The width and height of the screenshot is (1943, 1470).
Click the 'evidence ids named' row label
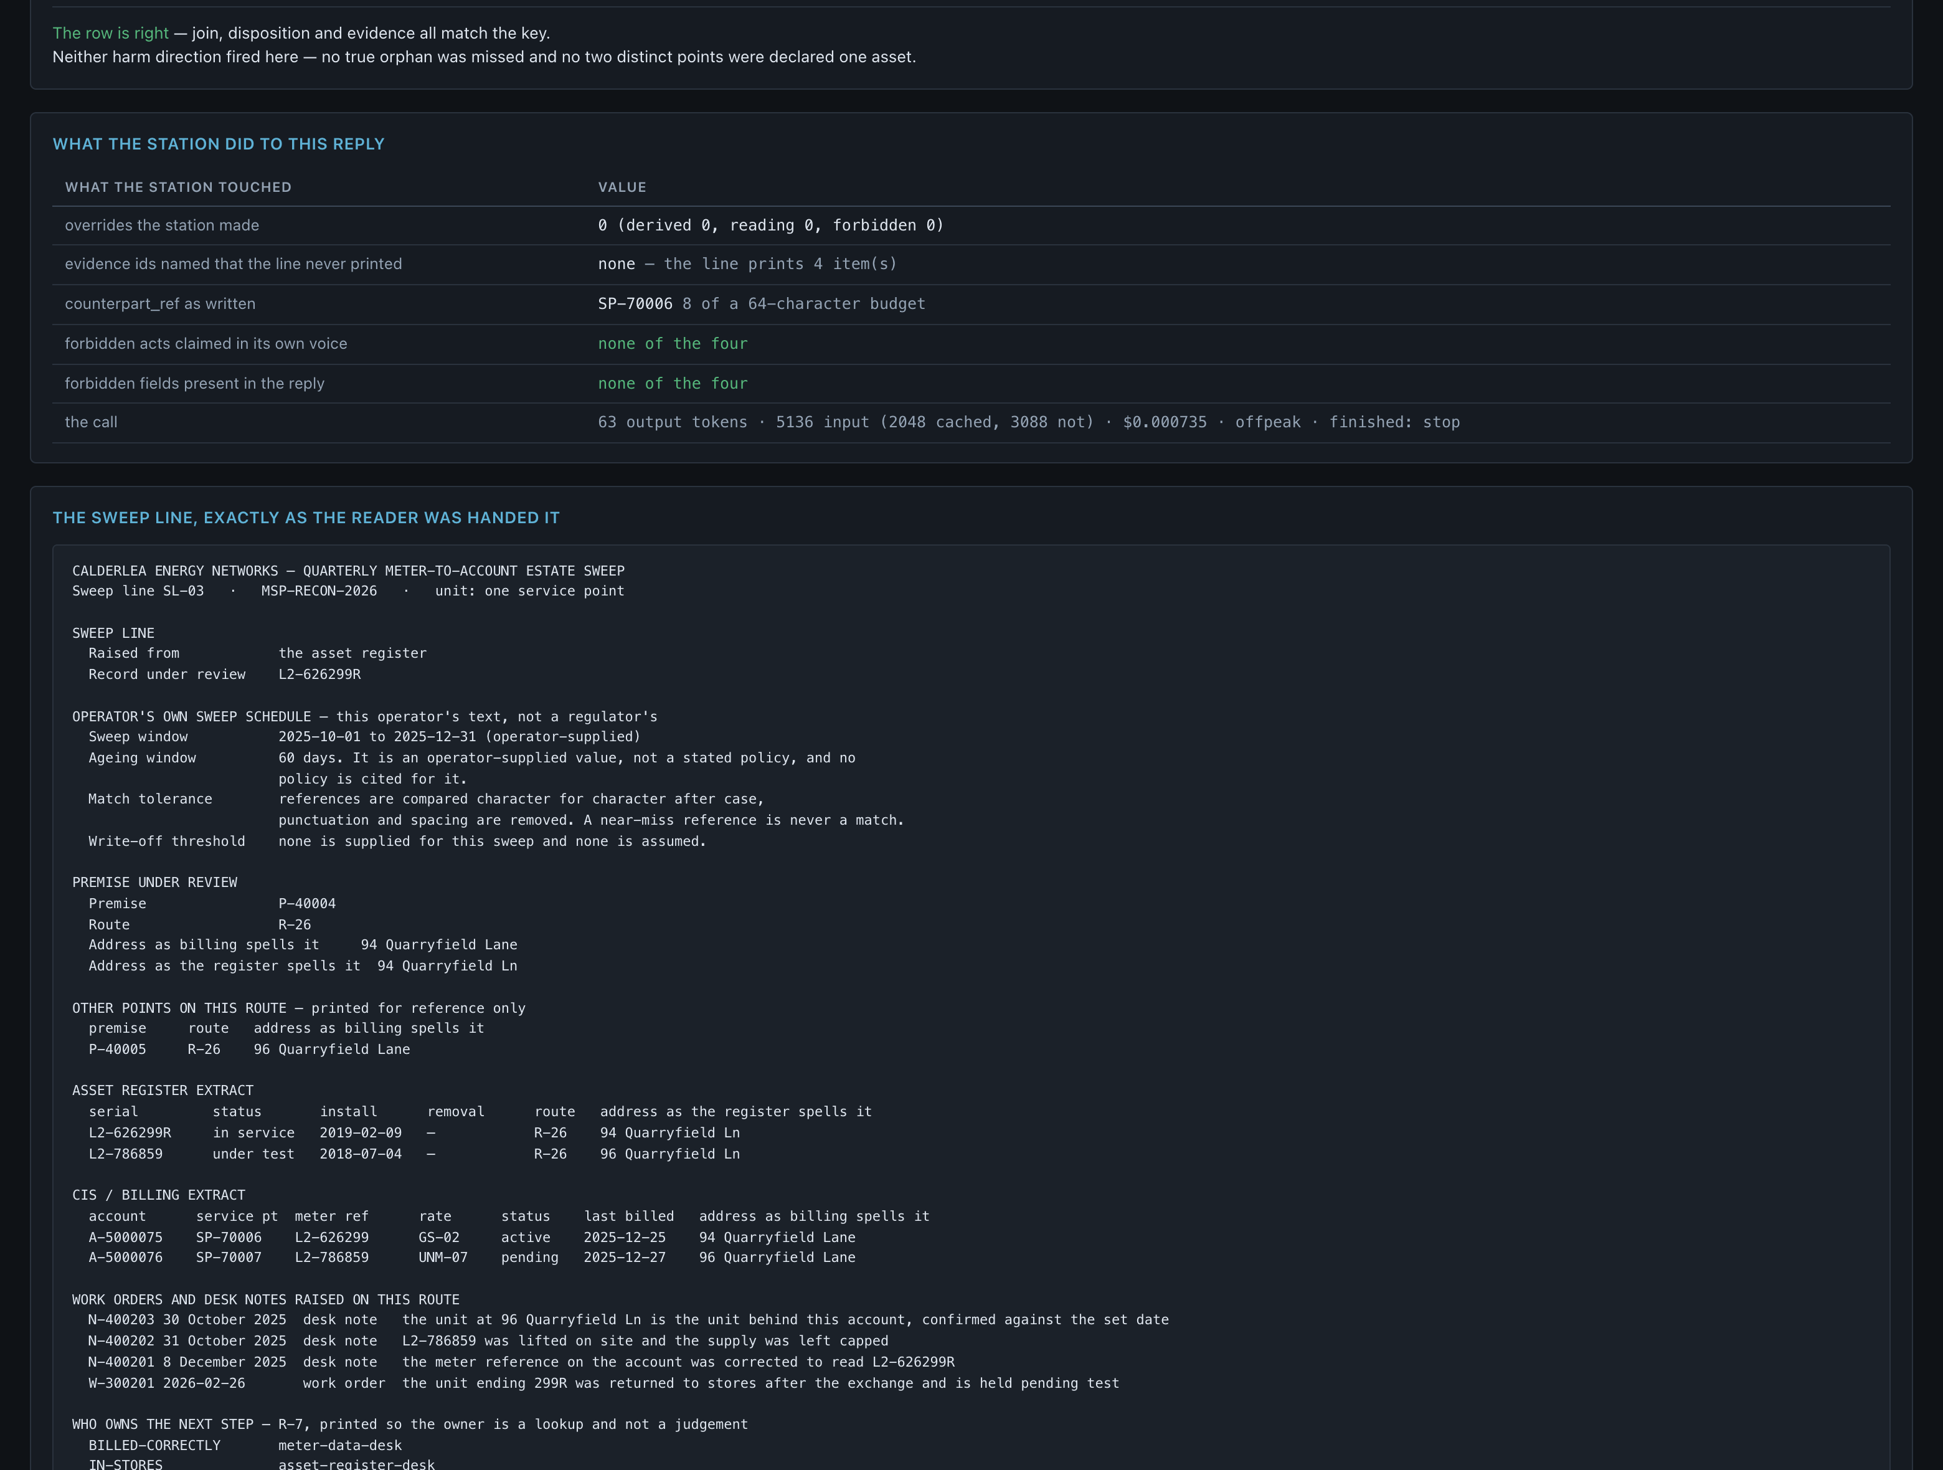(233, 263)
